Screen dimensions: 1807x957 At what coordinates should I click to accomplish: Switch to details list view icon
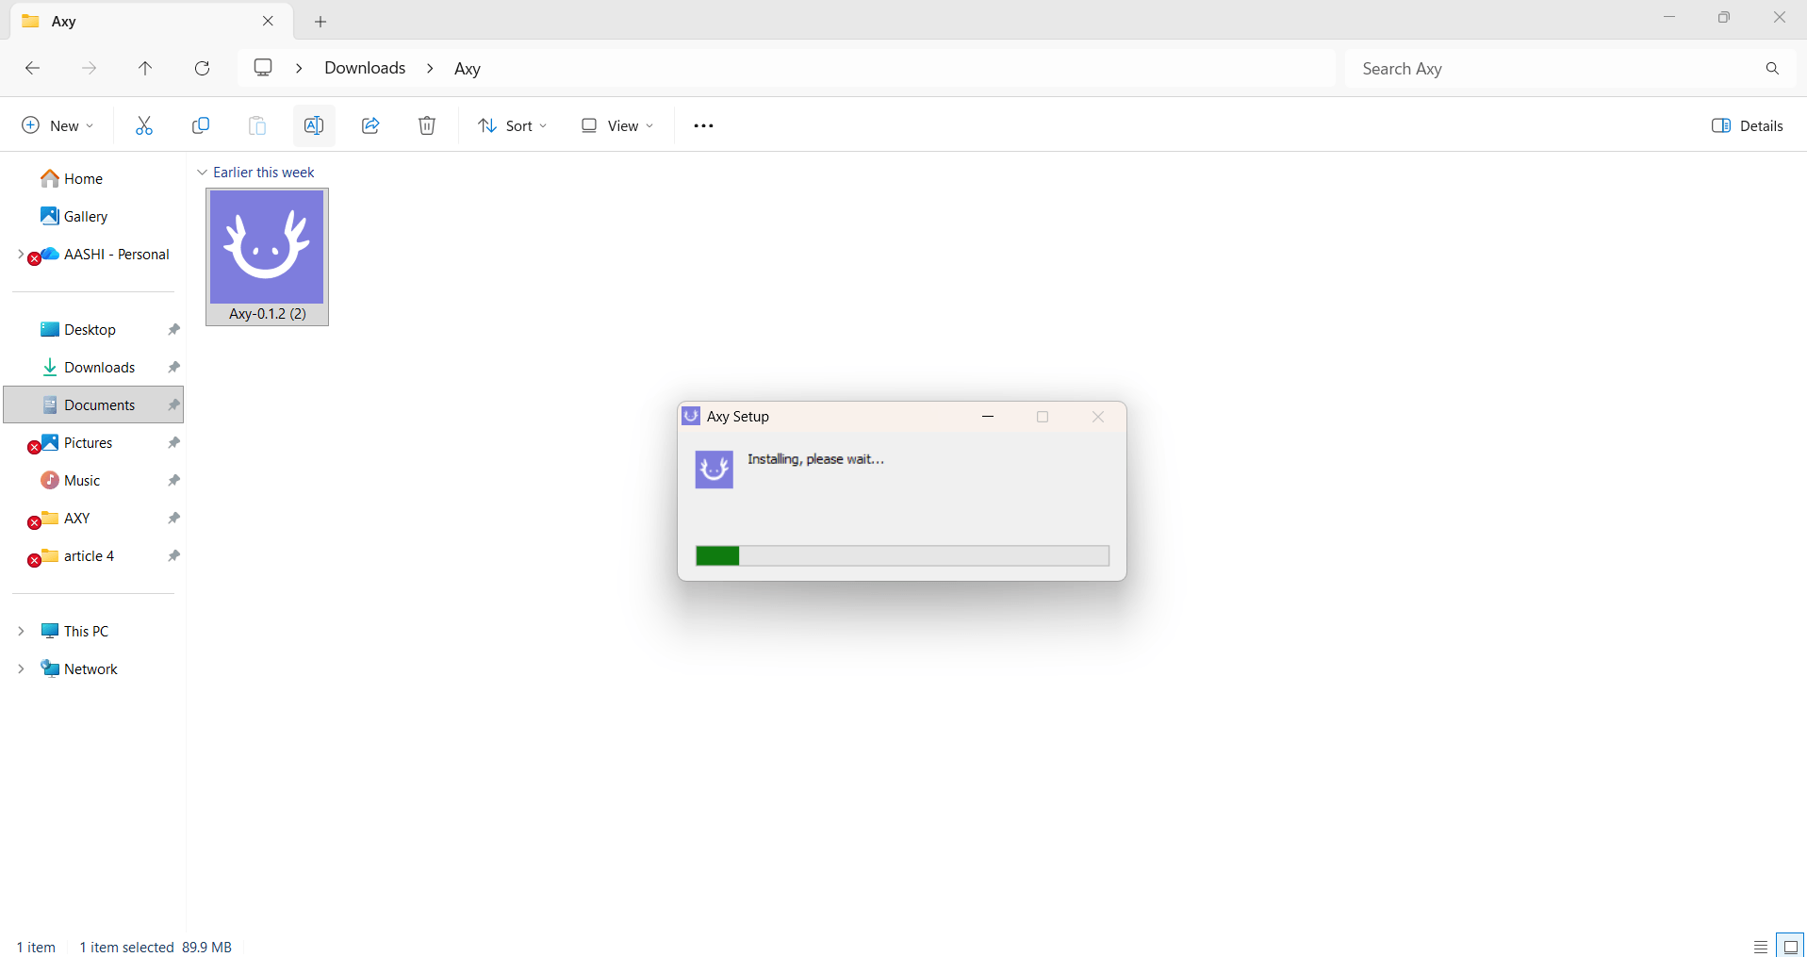pos(1760,947)
